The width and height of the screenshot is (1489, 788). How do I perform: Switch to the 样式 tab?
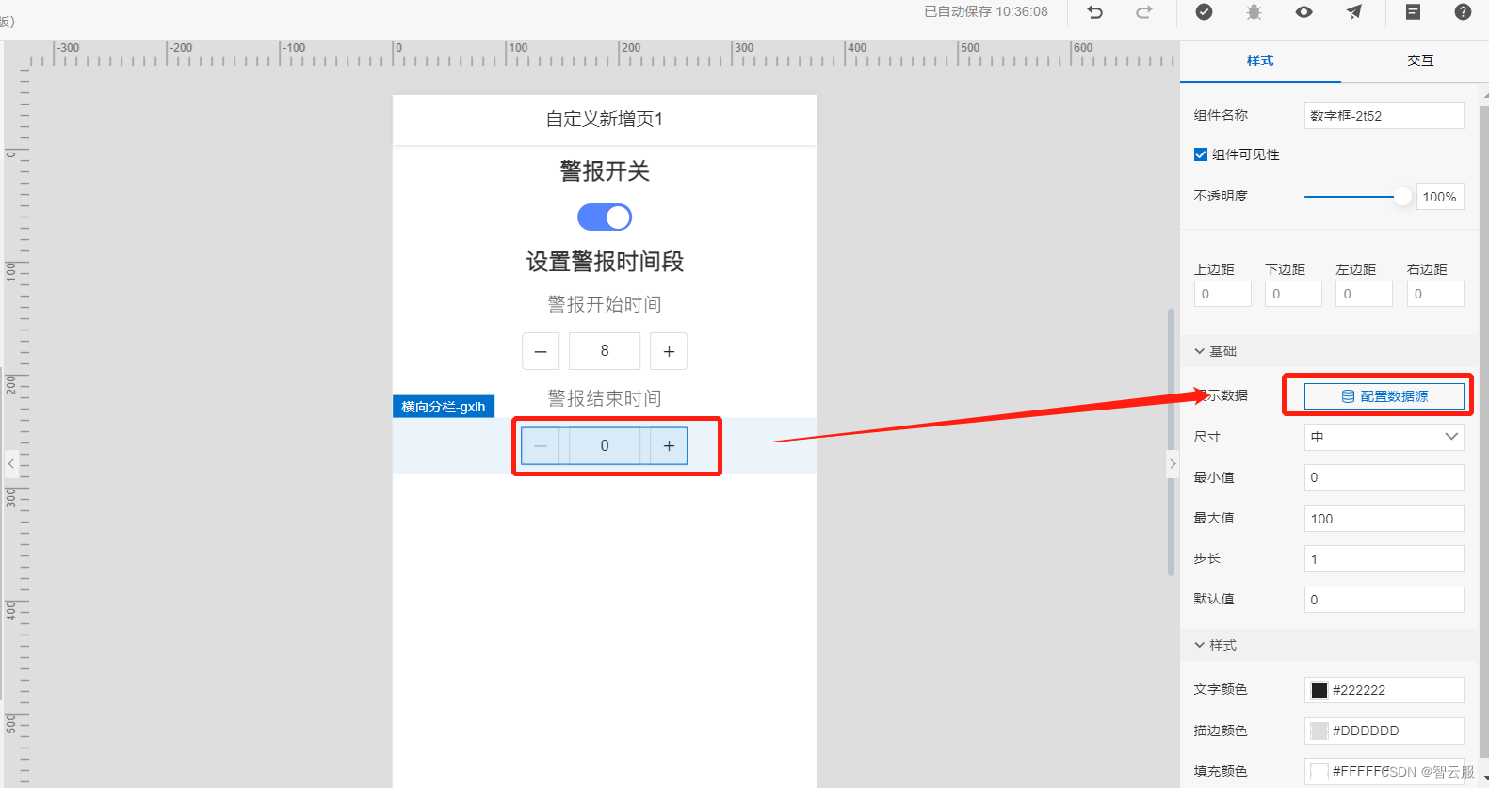[x=1260, y=60]
